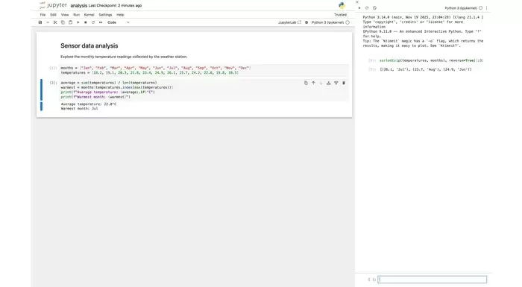Save the notebook with the disk icon

pyautogui.click(x=40, y=22)
